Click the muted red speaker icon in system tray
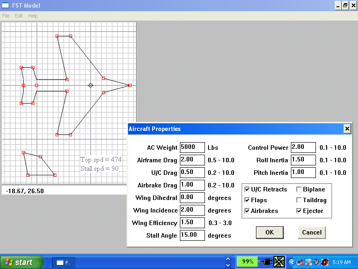This screenshot has height=269, width=358. click(324, 262)
